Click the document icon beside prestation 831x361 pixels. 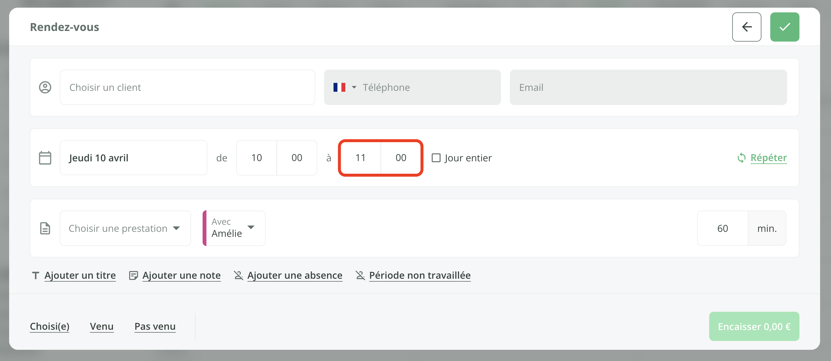click(x=45, y=228)
